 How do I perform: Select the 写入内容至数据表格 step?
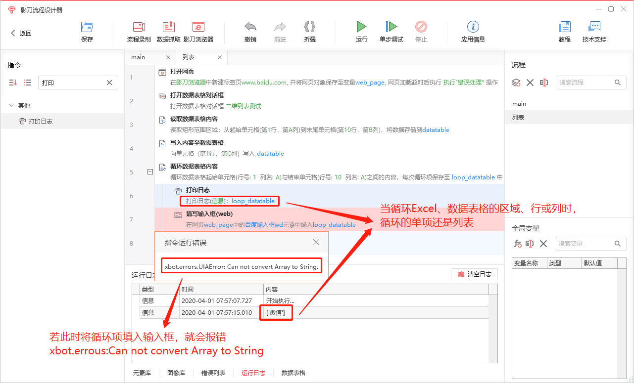(x=329, y=148)
